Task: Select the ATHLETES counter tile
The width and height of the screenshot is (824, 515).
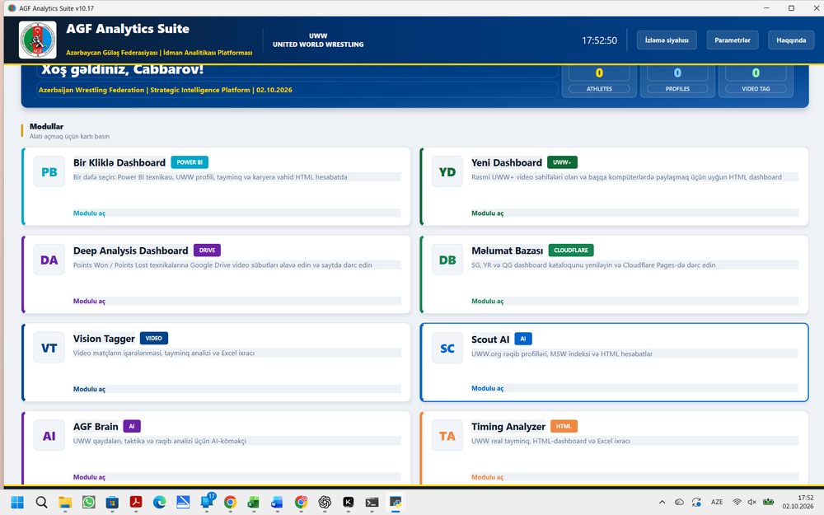Action: [599, 81]
